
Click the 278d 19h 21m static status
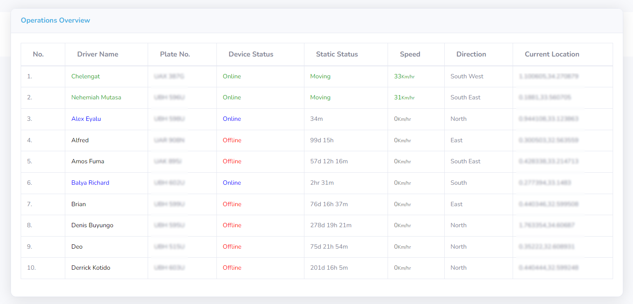point(331,225)
